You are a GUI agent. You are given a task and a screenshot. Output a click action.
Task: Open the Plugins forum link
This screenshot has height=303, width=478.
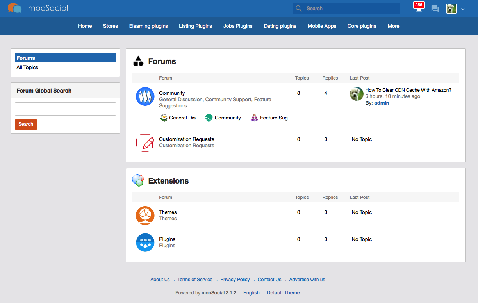(167, 239)
